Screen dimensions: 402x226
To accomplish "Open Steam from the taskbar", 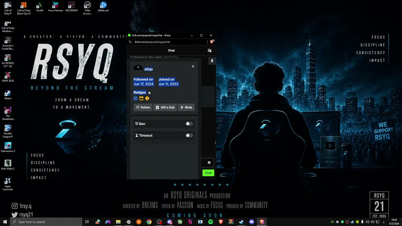I will [241, 222].
